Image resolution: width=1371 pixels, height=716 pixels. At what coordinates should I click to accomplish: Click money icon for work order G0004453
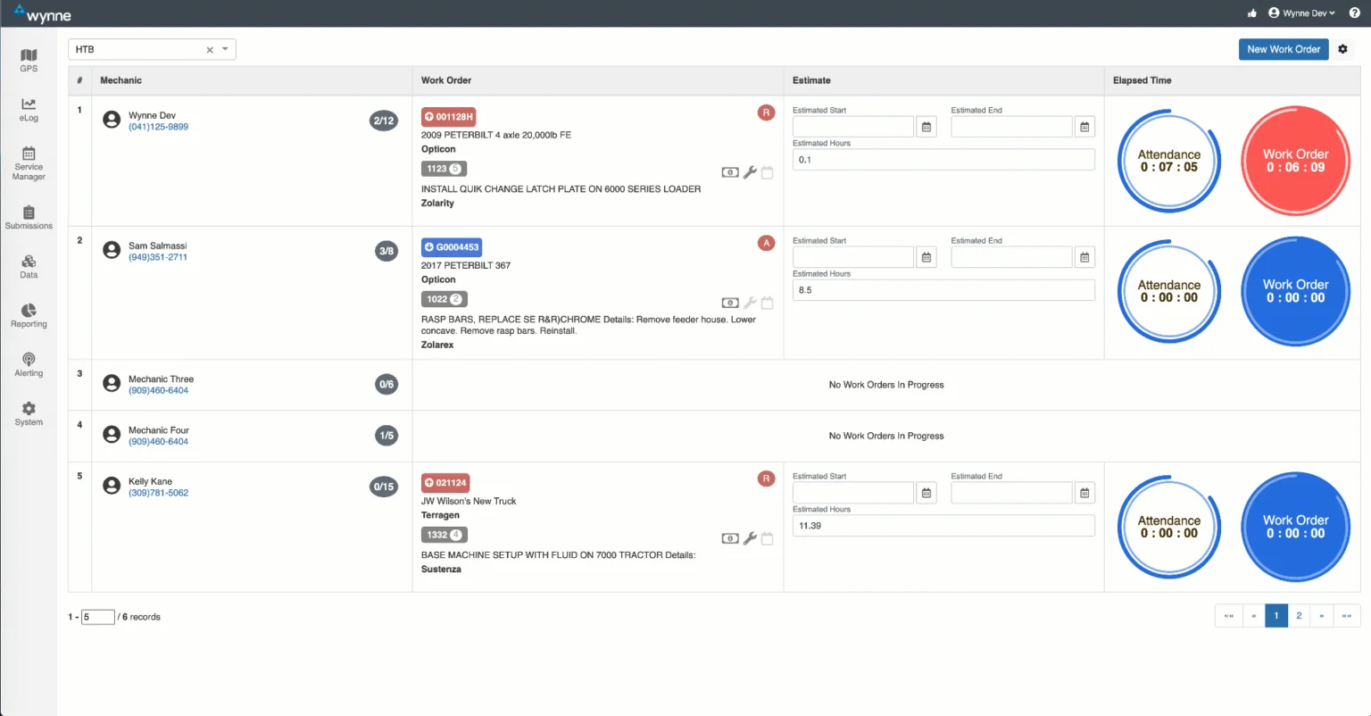(730, 303)
